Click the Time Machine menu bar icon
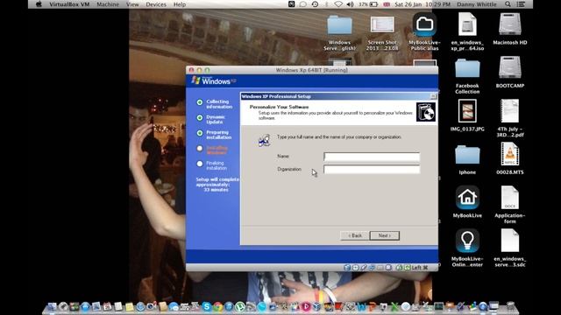 pyautogui.click(x=315, y=4)
